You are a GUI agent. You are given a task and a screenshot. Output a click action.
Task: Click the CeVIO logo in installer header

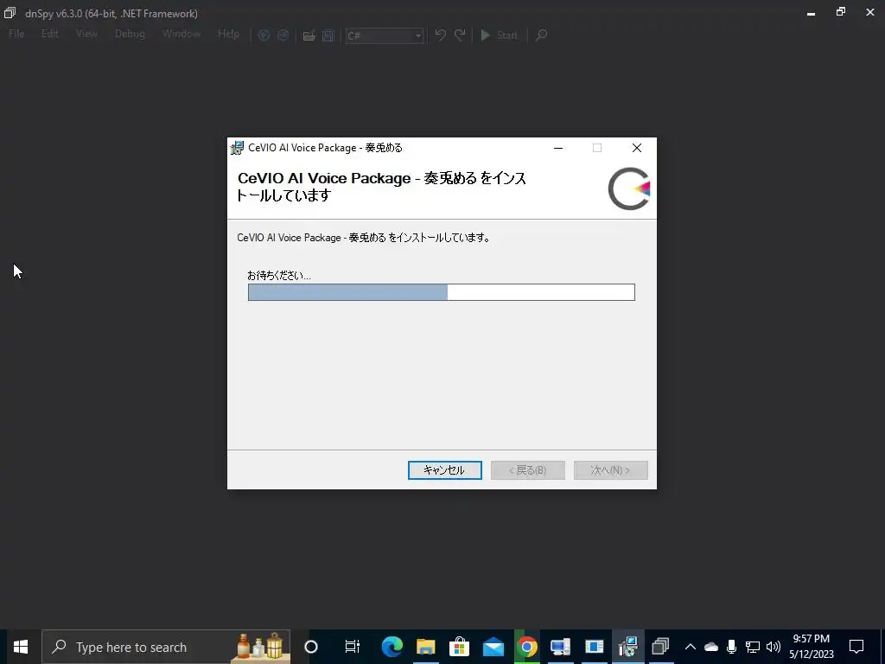(x=629, y=188)
